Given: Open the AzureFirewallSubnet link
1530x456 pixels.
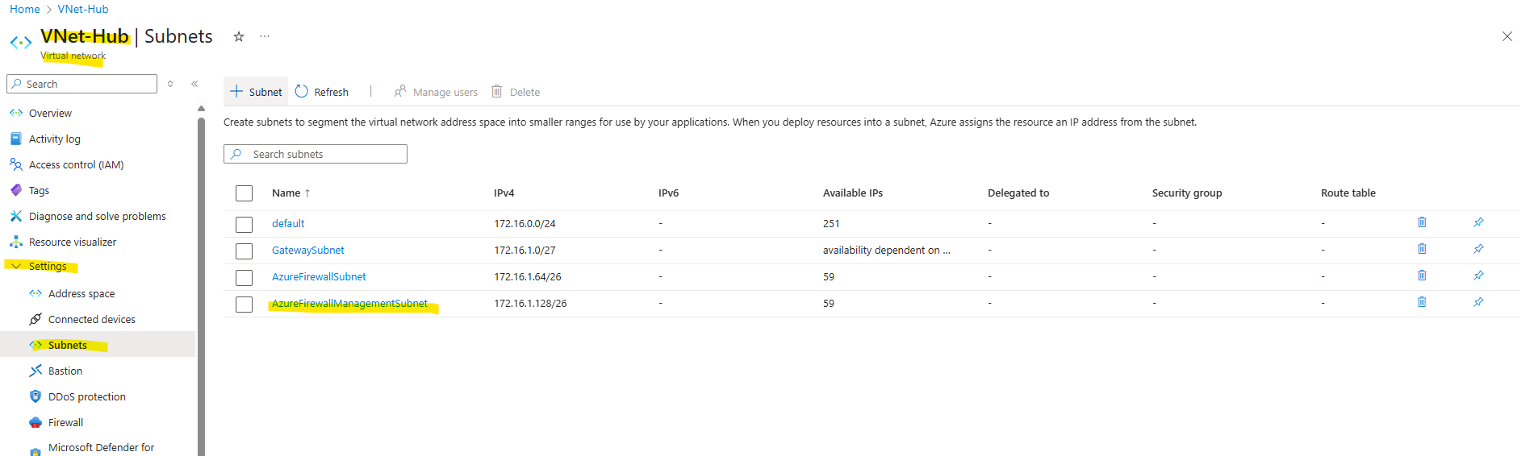Looking at the screenshot, I should (319, 276).
